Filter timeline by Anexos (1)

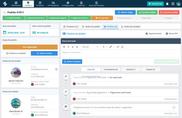[131, 69]
